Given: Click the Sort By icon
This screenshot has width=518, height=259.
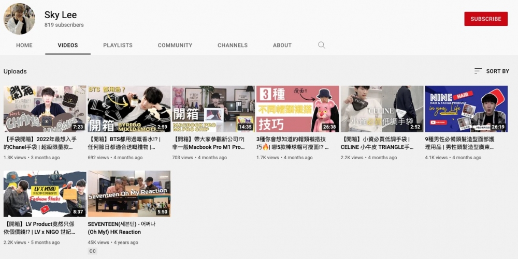Looking at the screenshot, I should tap(478, 71).
